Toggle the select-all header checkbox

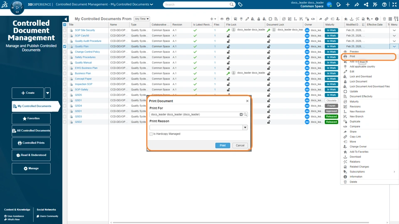65,24
